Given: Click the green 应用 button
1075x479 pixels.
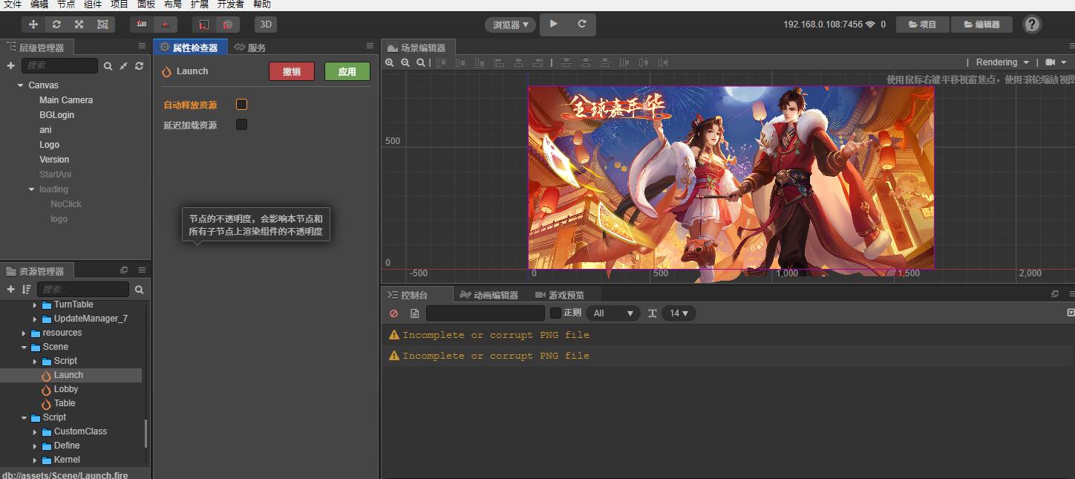Looking at the screenshot, I should 347,71.
